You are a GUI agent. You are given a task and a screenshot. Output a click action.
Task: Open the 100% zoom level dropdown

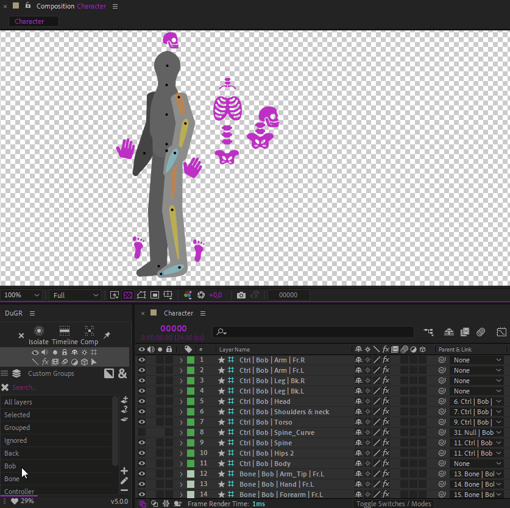[21, 295]
